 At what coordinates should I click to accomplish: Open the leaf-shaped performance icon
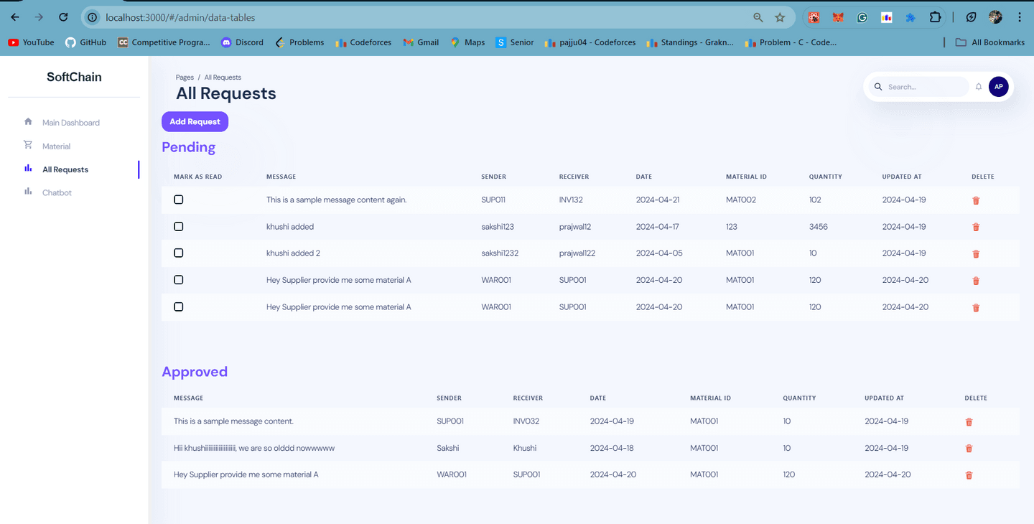pos(972,17)
